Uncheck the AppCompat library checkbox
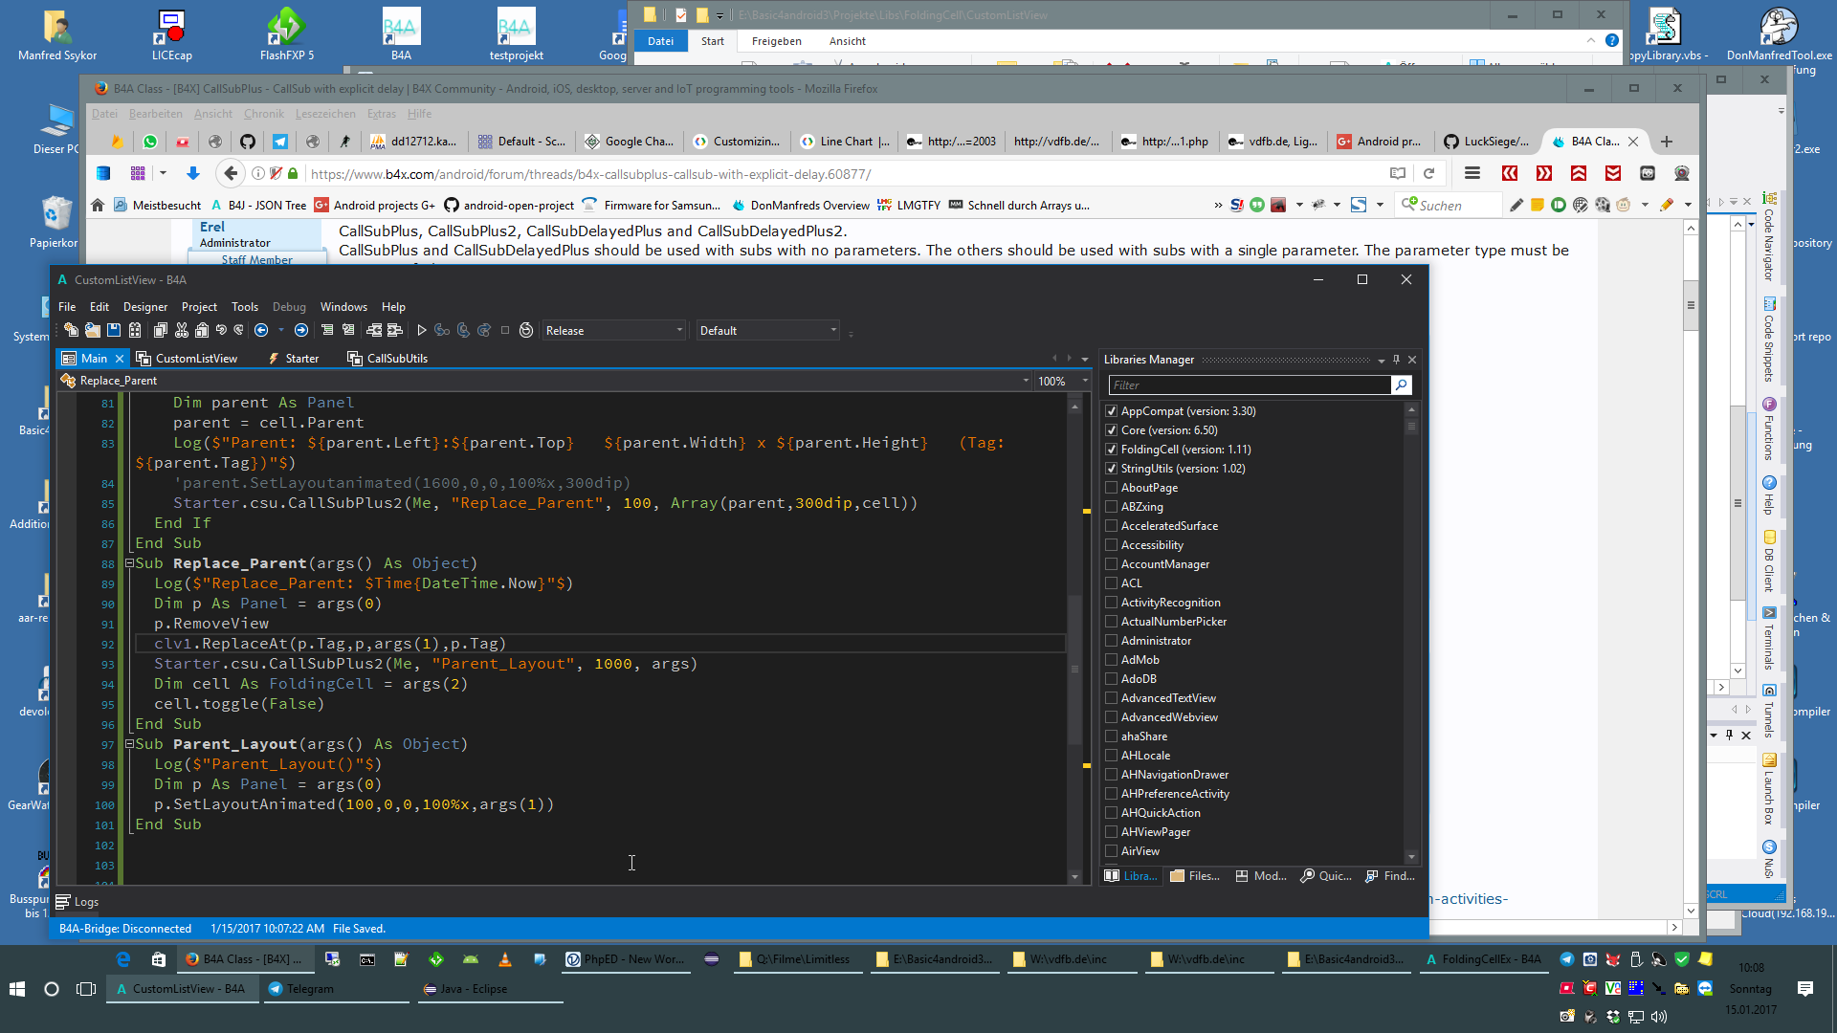Image resolution: width=1837 pixels, height=1033 pixels. (x=1112, y=411)
